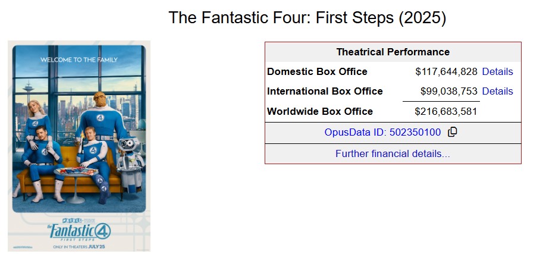Copy the OpusData ID with clipboard icon
This screenshot has width=543, height=254.
pyautogui.click(x=453, y=132)
